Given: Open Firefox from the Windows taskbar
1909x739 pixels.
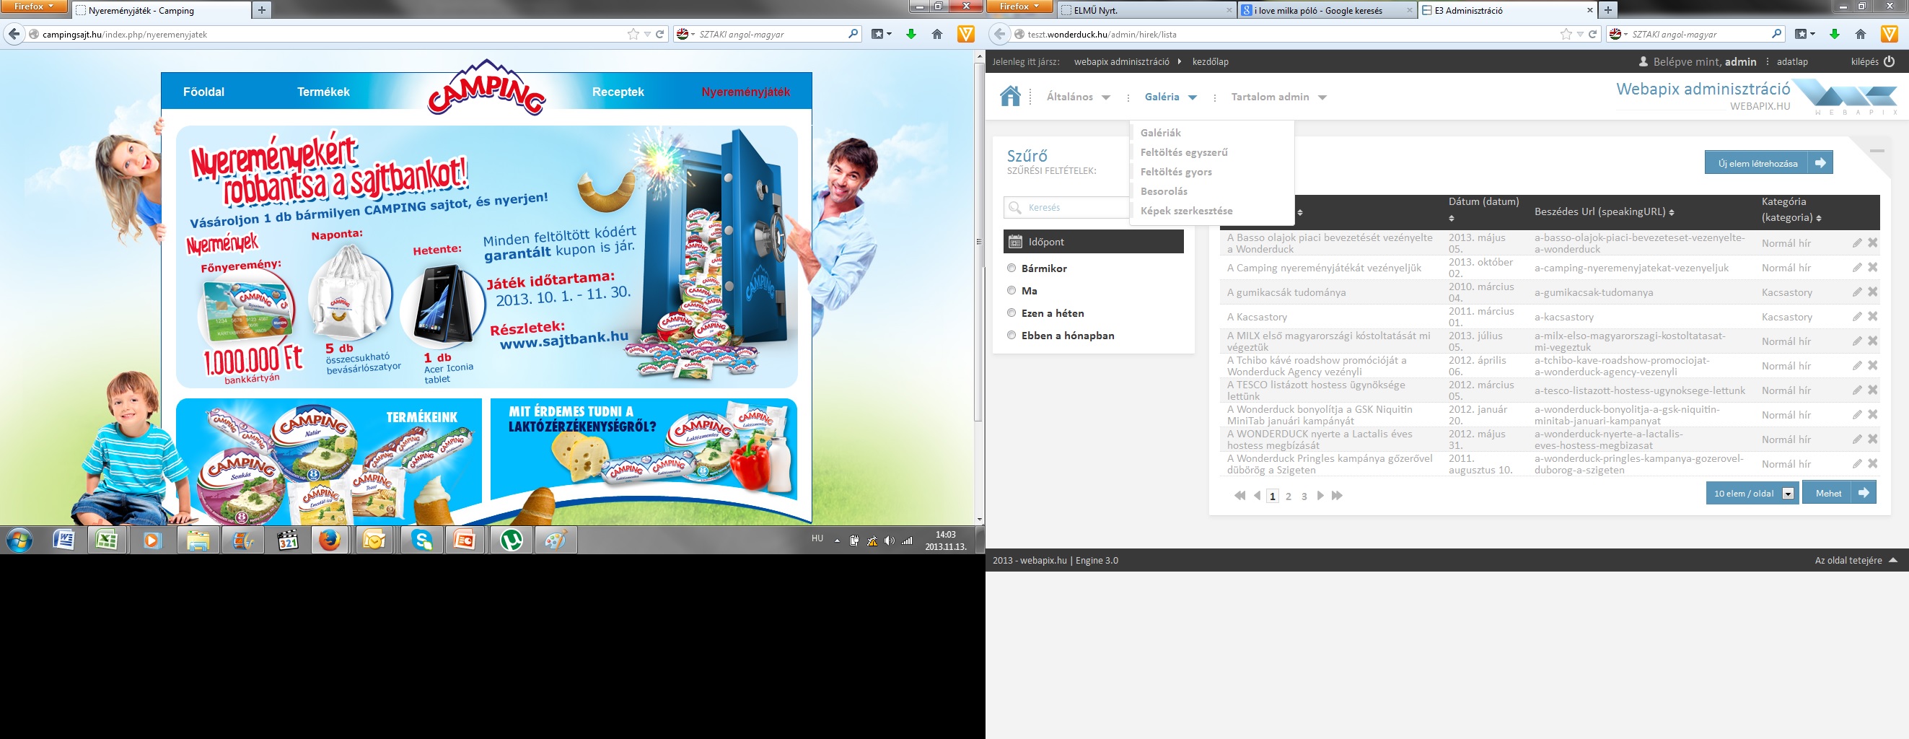Looking at the screenshot, I should 330,541.
